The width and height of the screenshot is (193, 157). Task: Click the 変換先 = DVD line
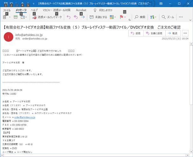pos(10,148)
